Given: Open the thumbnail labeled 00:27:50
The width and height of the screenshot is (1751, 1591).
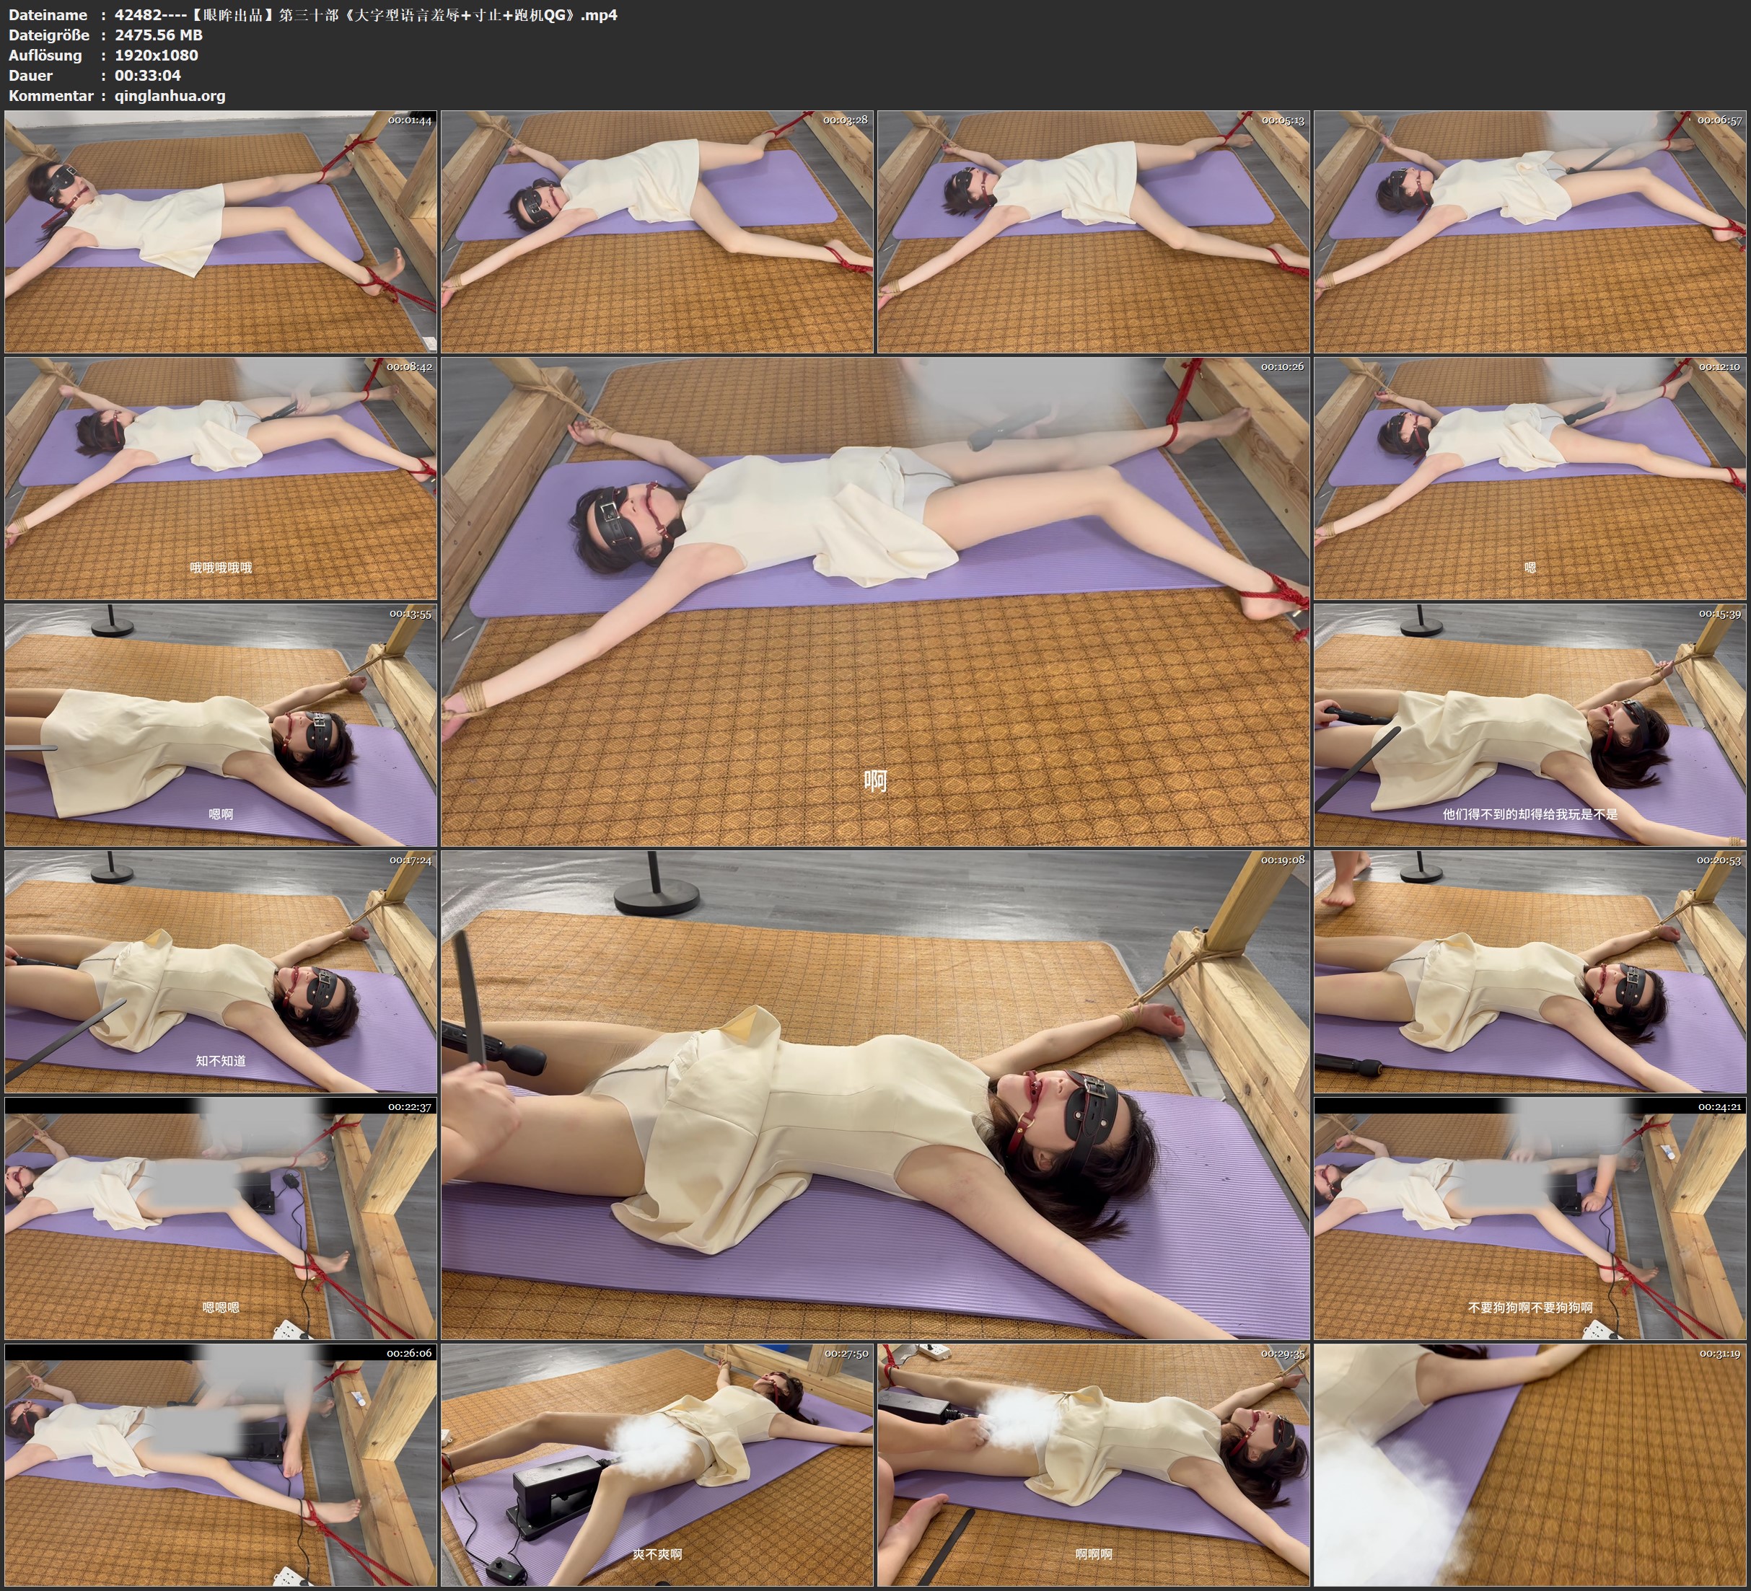Looking at the screenshot, I should click(657, 1465).
